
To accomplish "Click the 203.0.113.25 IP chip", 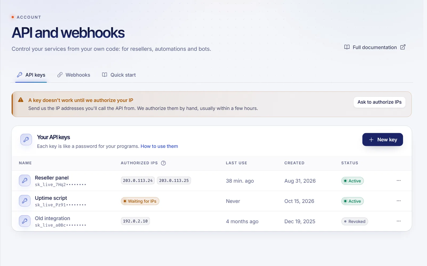I will point(174,181).
